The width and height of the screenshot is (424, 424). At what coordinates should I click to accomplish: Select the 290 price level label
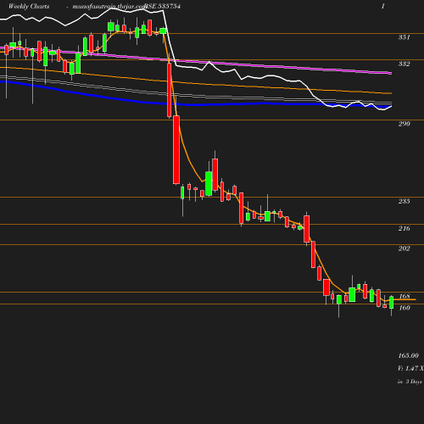(404, 124)
